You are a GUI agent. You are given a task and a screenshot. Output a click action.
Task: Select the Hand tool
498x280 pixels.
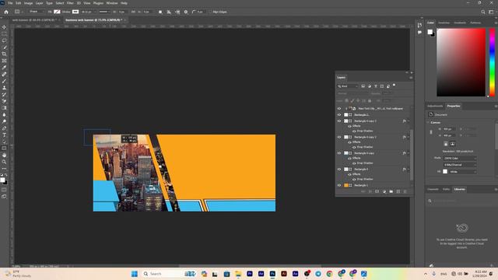point(4,156)
